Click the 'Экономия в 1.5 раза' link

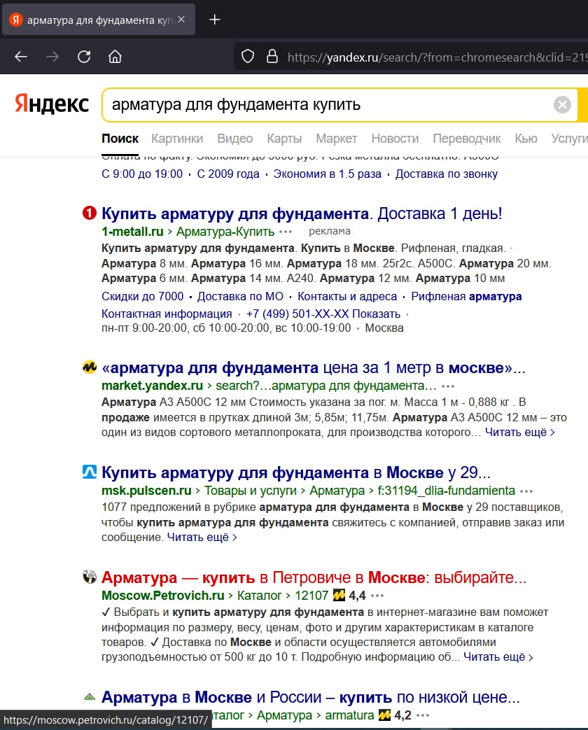328,174
